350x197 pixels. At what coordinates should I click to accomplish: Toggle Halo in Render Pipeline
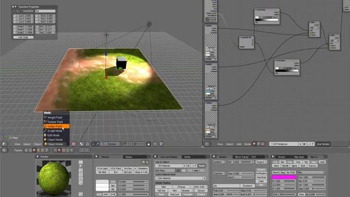[x=164, y=187]
